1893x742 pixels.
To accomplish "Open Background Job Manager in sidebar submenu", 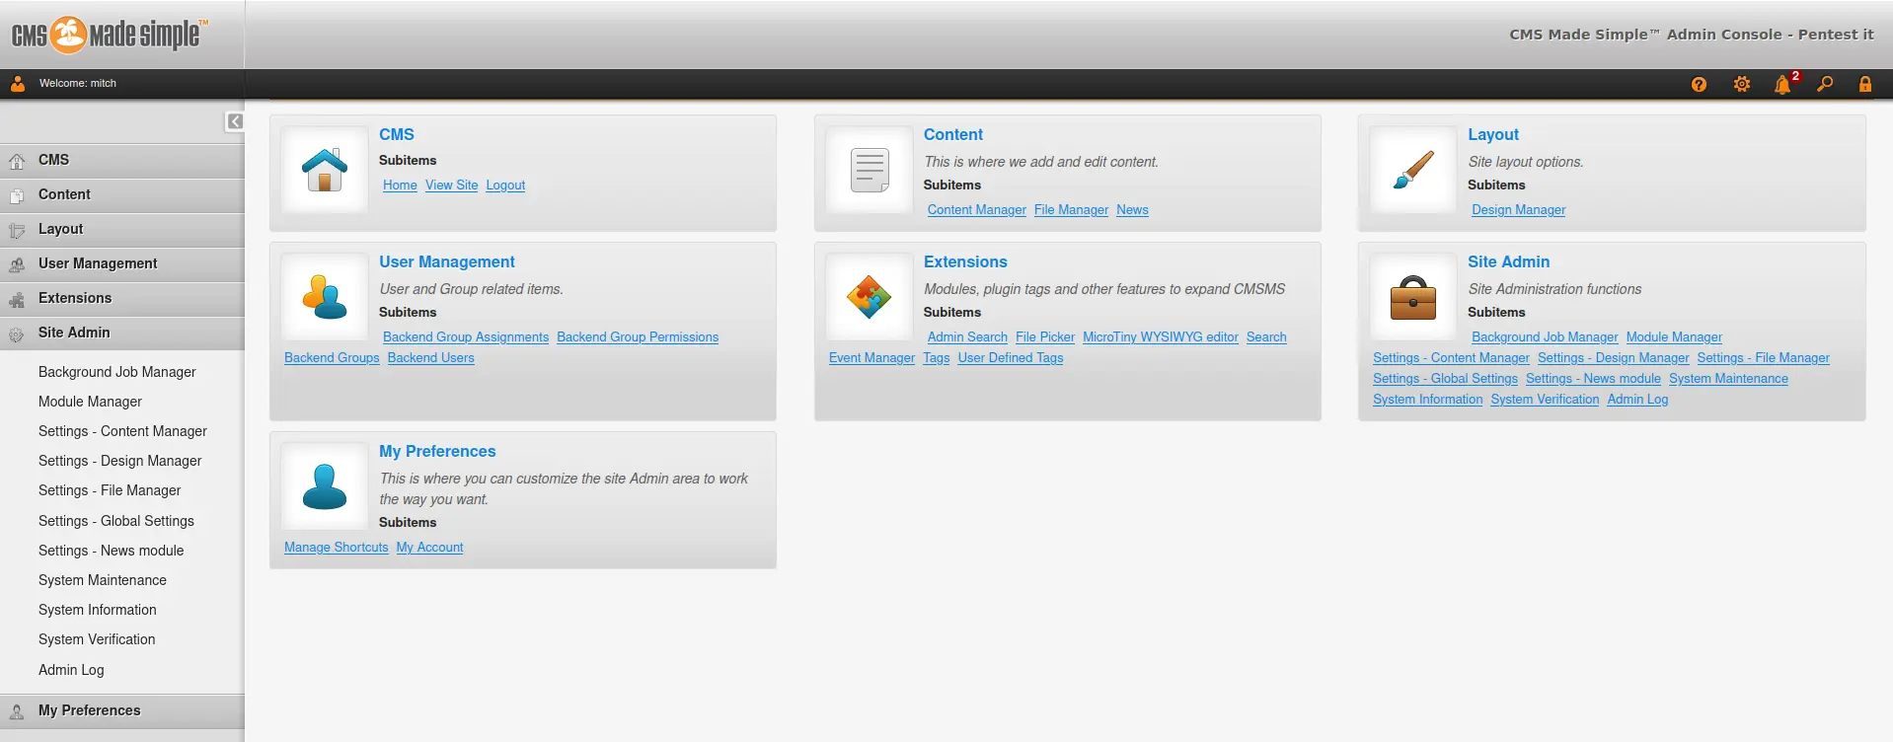I will [x=117, y=372].
